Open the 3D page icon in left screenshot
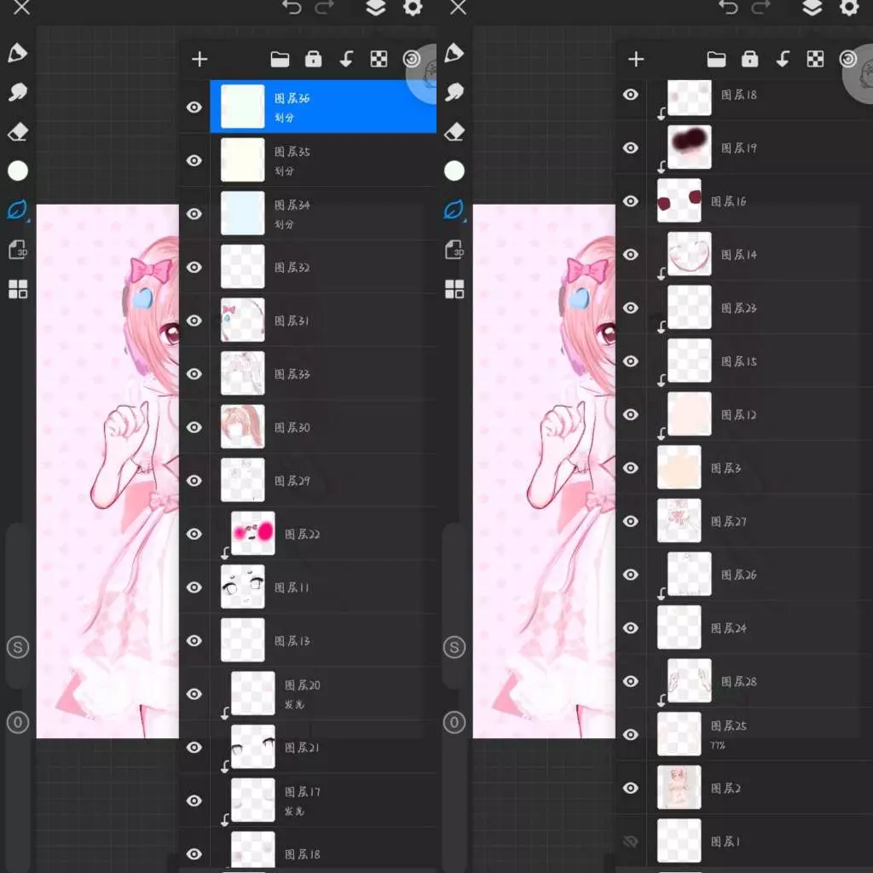The image size is (873, 873). coord(18,250)
